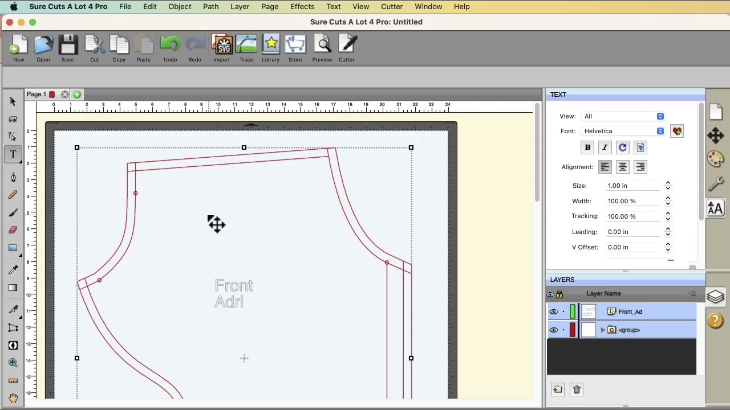This screenshot has height=410, width=730.
Task: Toggle visibility of all layers in header
Action: click(x=550, y=294)
